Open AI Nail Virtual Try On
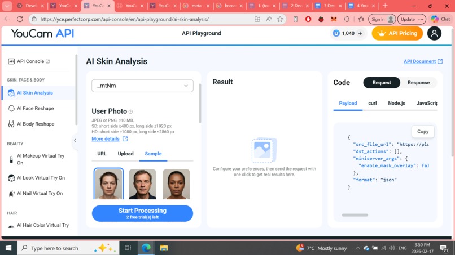This screenshot has width=455, height=255. (x=40, y=193)
